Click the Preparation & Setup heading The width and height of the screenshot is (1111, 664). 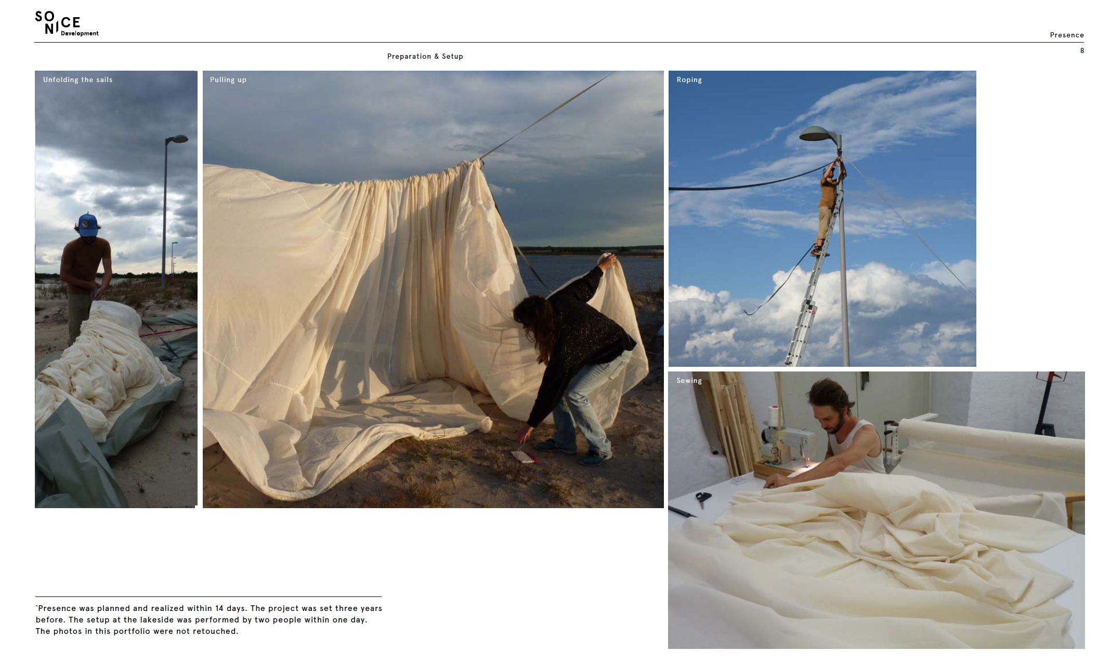[425, 56]
